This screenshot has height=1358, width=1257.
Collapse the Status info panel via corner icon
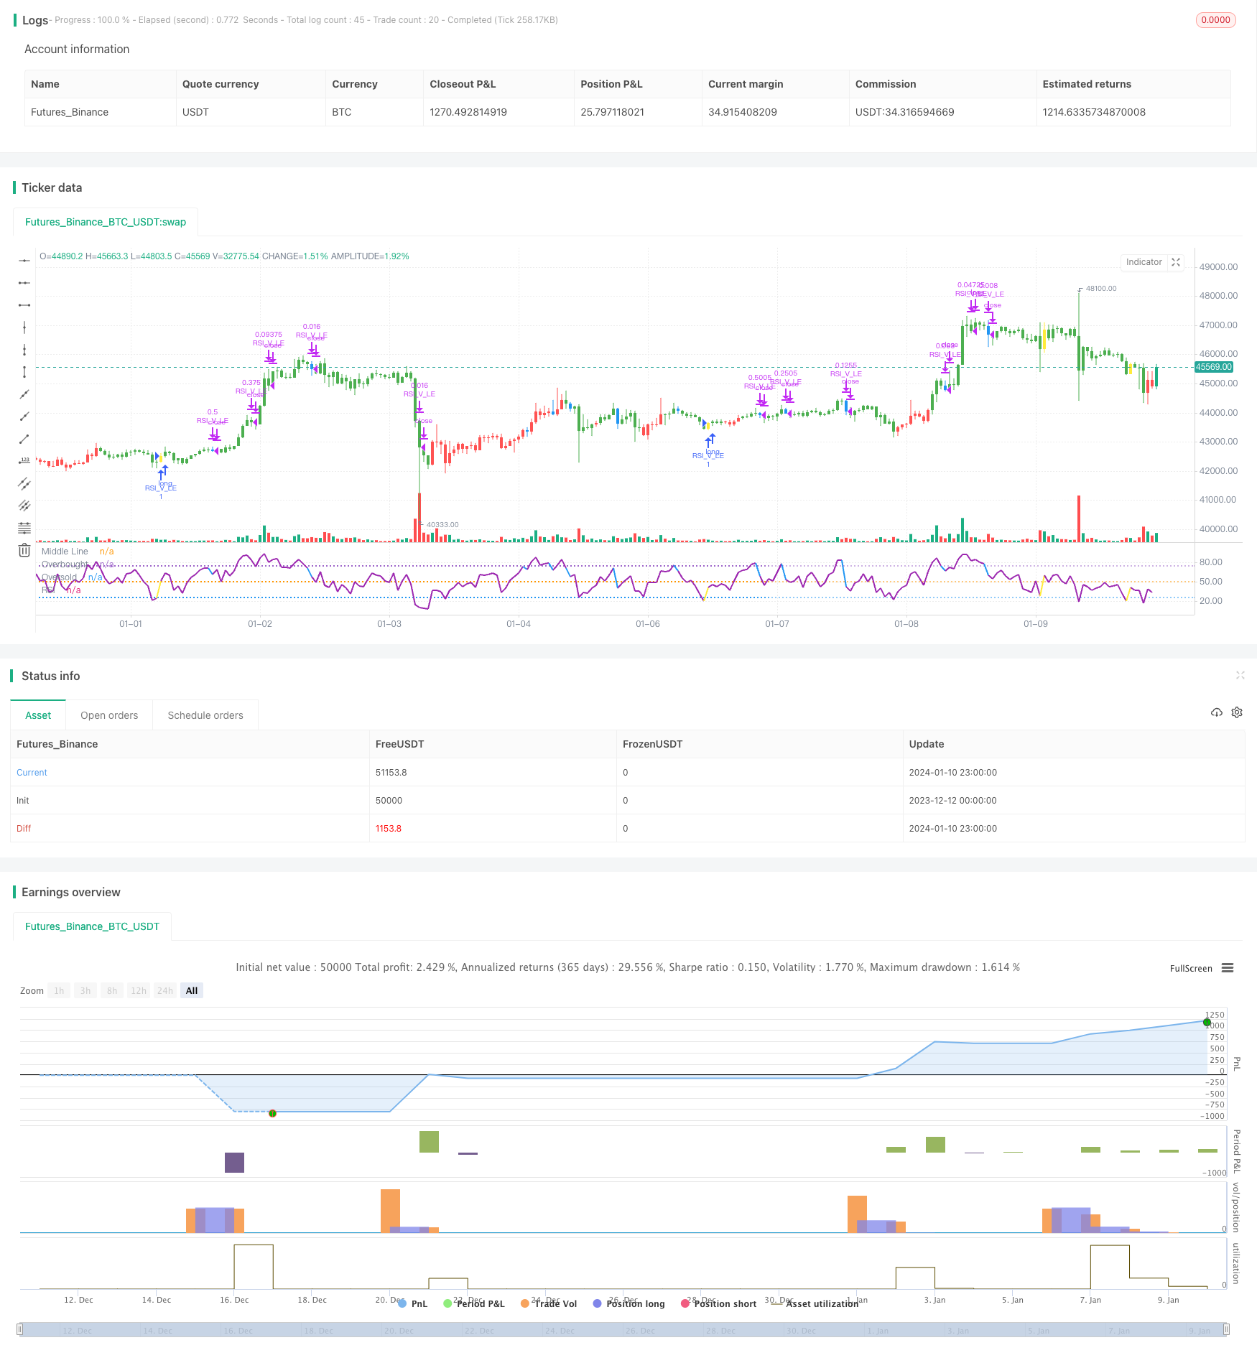pyautogui.click(x=1240, y=675)
